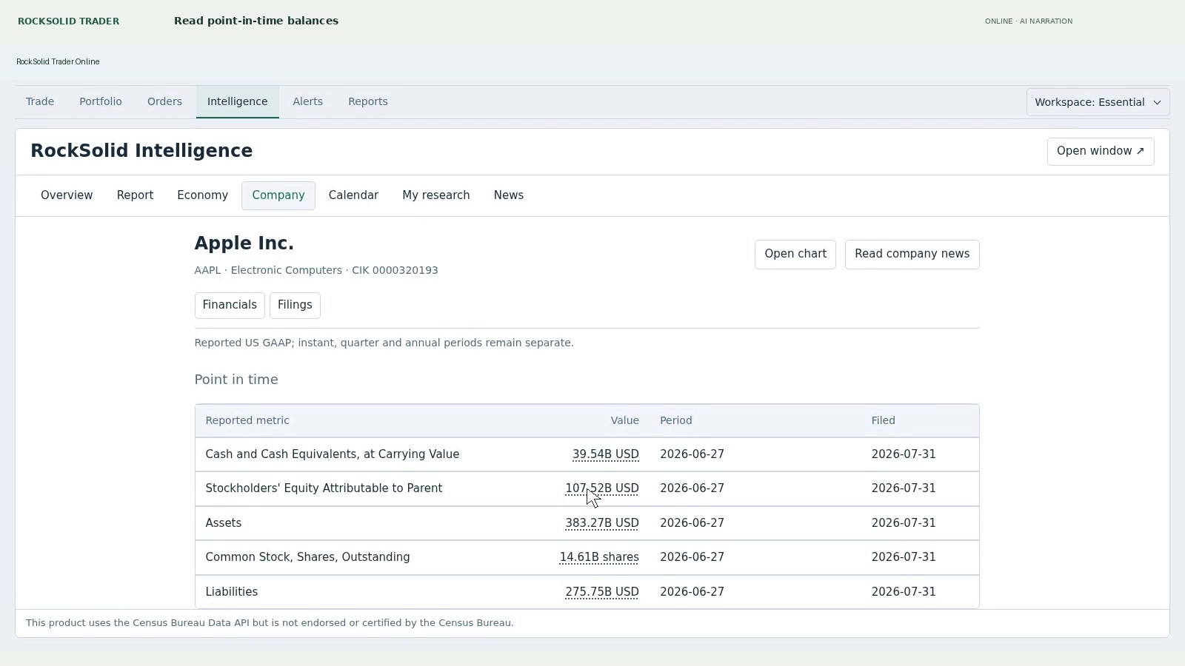Click the ONLINE · AI NARRATION status
The width and height of the screenshot is (1185, 666).
tap(1028, 21)
